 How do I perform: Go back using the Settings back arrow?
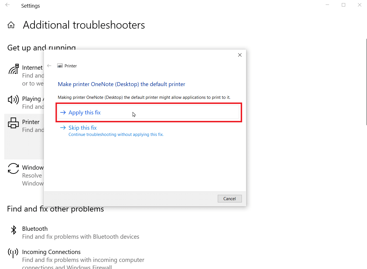coord(8,5)
